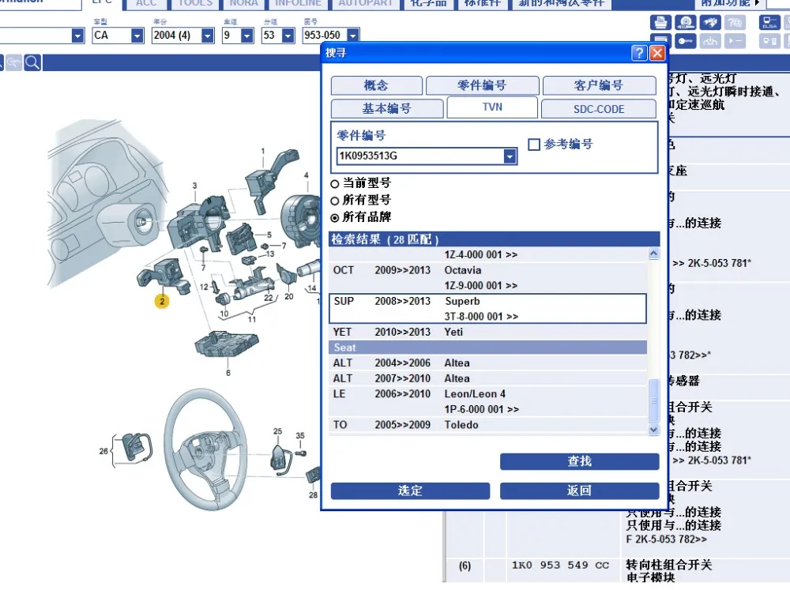Switch to the TVN search tab
The height and width of the screenshot is (590, 790).
coord(492,107)
